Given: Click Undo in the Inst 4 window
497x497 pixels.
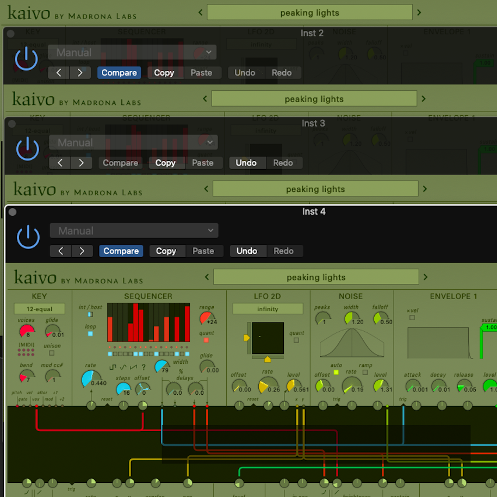Looking at the screenshot, I should tap(247, 251).
